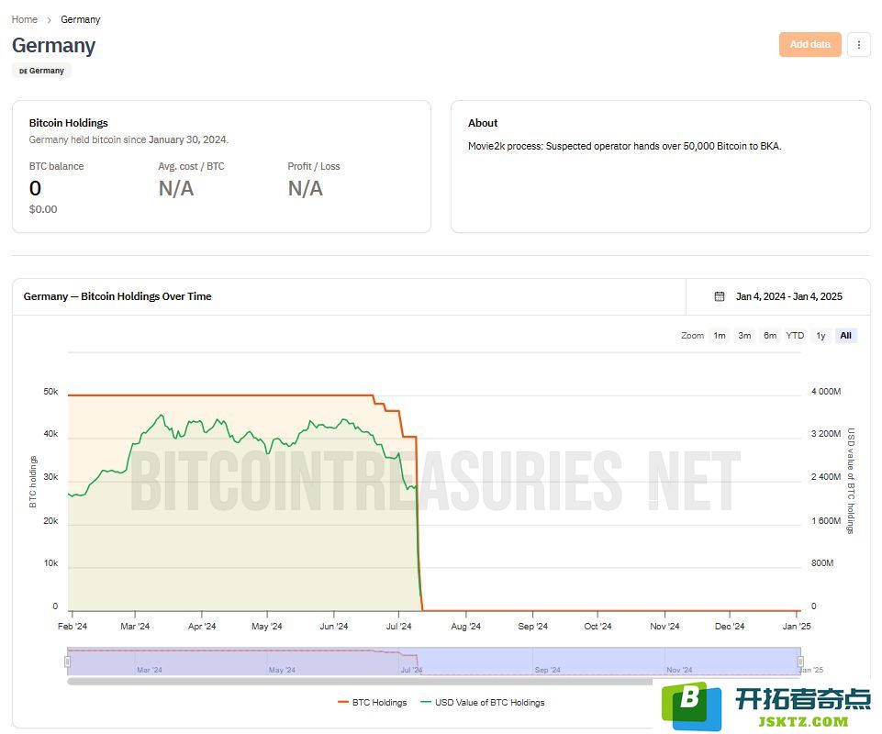
Task: Click the green USD Value legend line marker
Action: click(x=426, y=702)
